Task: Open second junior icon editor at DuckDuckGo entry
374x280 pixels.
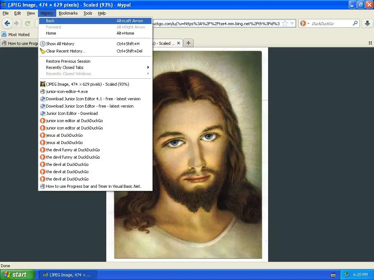Action: [x=95, y=128]
